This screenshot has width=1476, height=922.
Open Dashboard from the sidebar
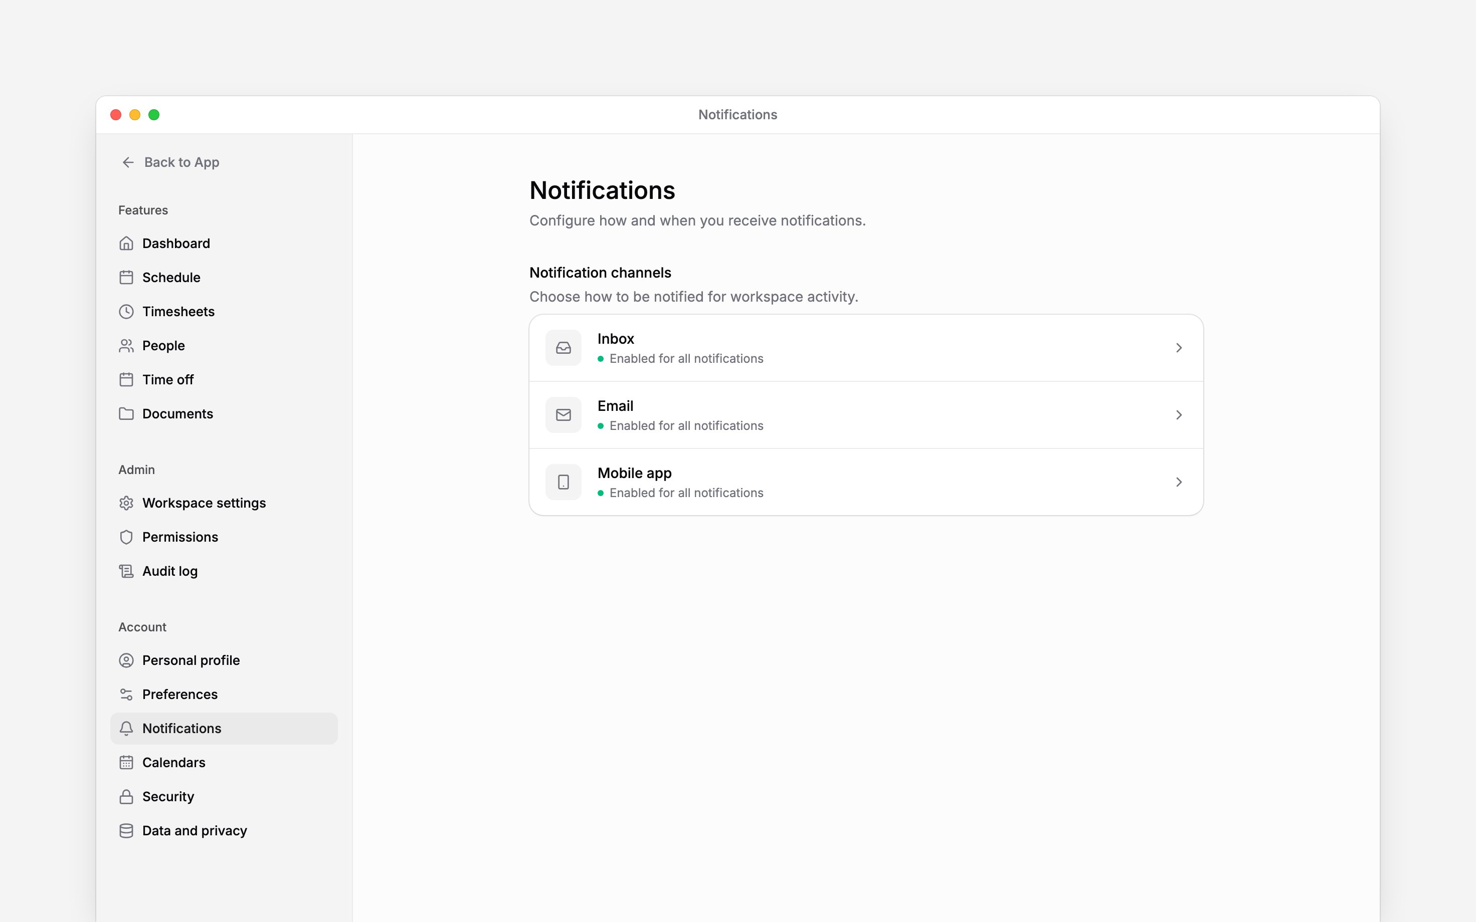click(176, 244)
